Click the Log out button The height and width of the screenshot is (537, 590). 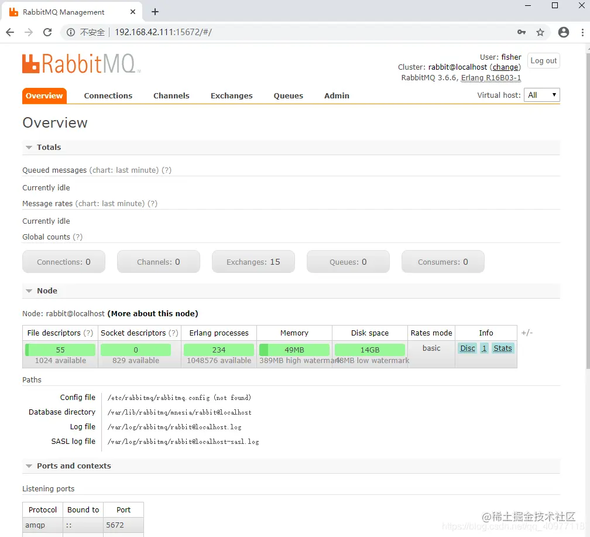[543, 61]
